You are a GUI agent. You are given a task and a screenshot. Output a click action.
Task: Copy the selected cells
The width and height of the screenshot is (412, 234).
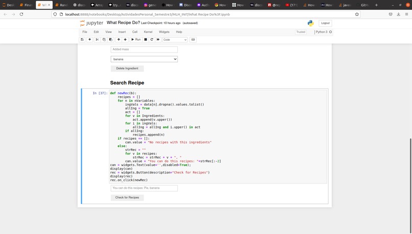tap(104, 40)
